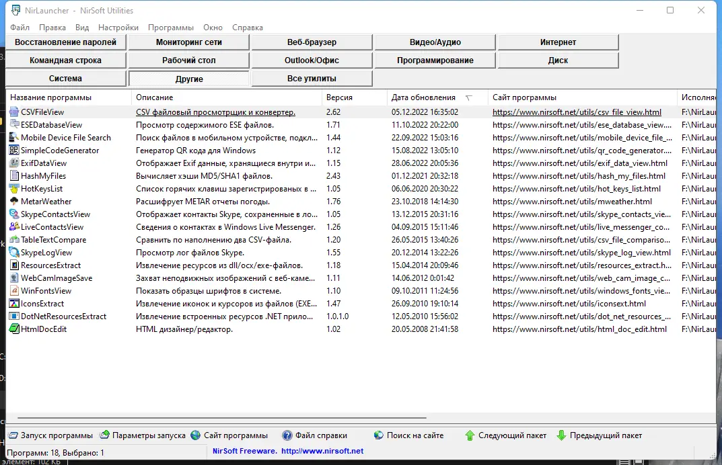Open the Справка menu
The image size is (722, 465).
click(248, 28)
